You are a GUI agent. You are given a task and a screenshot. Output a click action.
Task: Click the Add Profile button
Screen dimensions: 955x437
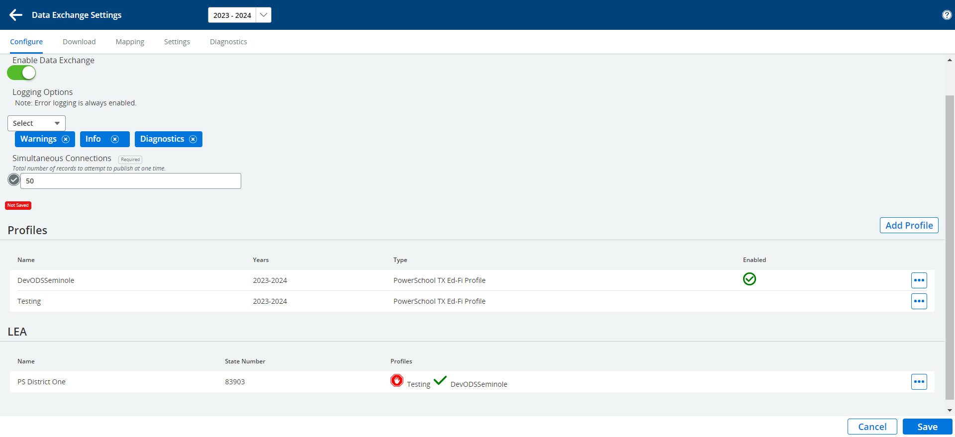[x=909, y=225]
